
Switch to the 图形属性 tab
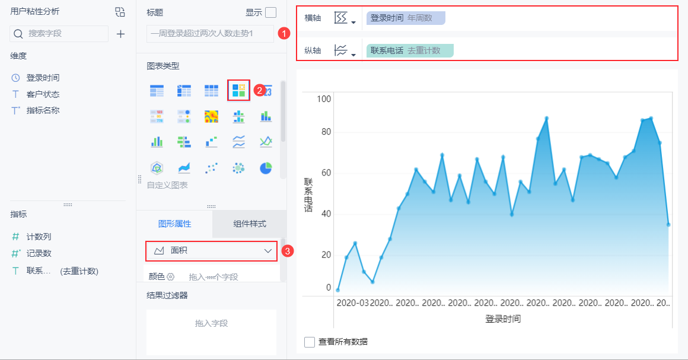pyautogui.click(x=174, y=224)
